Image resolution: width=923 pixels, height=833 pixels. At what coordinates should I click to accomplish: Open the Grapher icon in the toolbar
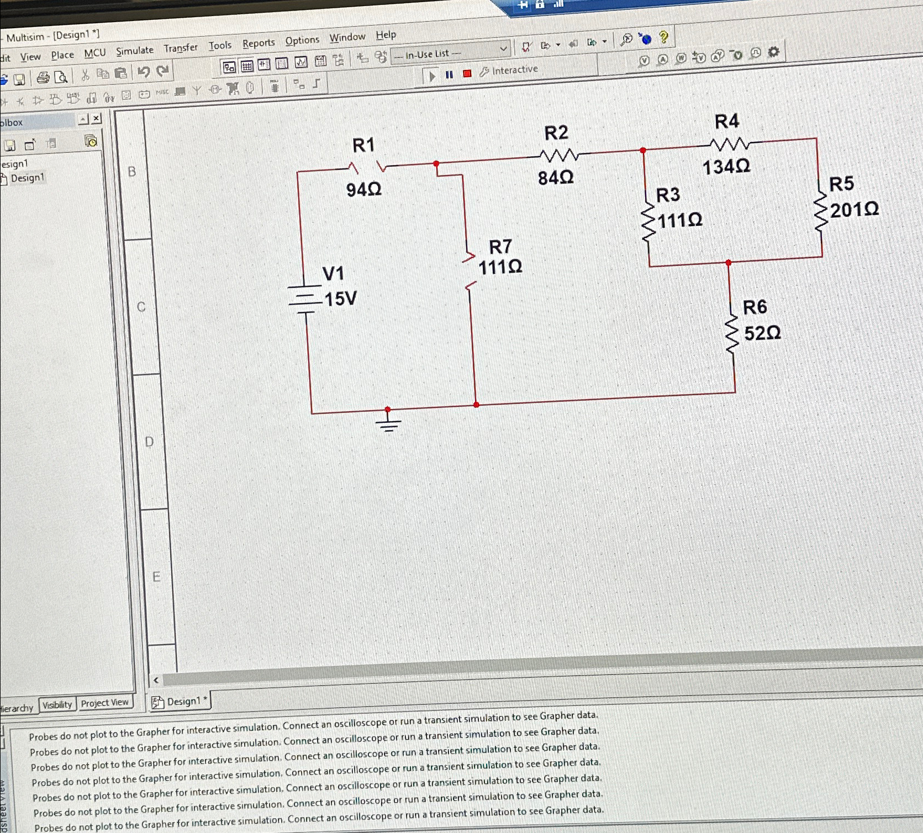[x=301, y=62]
